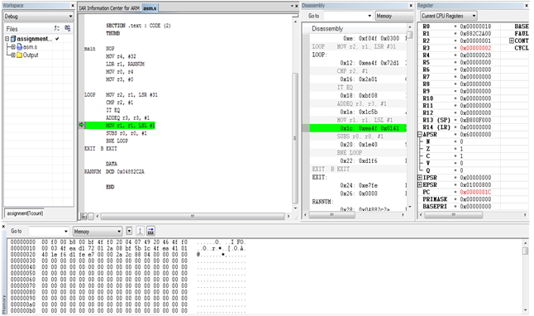The height and width of the screenshot is (316, 534).
Task: Open the Current CPU Registers dropdown
Action: pyautogui.click(x=448, y=16)
